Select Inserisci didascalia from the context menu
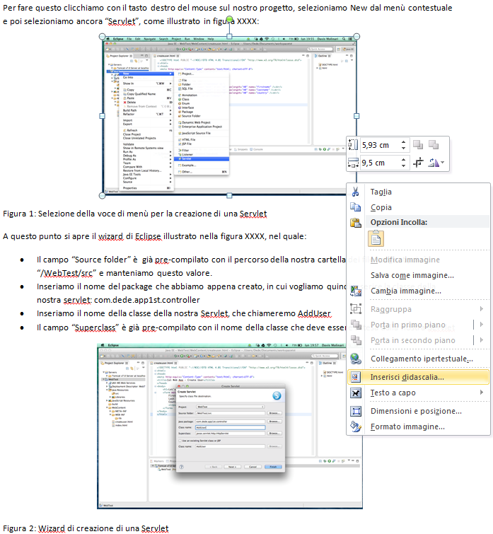Screen dimensions: 493x534 coord(419,377)
